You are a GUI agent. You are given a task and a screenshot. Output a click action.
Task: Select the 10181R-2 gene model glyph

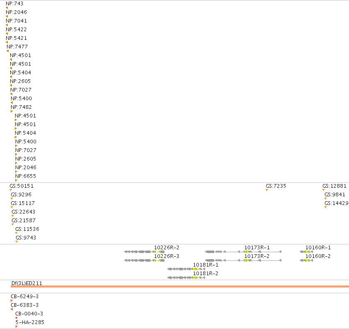tap(186, 278)
